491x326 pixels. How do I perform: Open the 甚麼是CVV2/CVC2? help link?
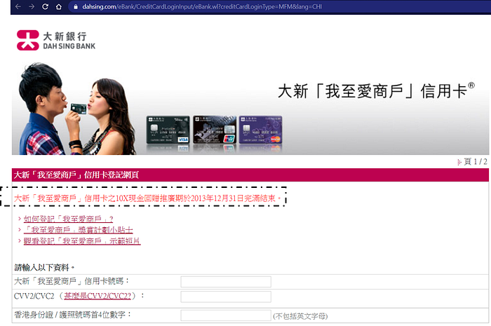pyautogui.click(x=97, y=296)
